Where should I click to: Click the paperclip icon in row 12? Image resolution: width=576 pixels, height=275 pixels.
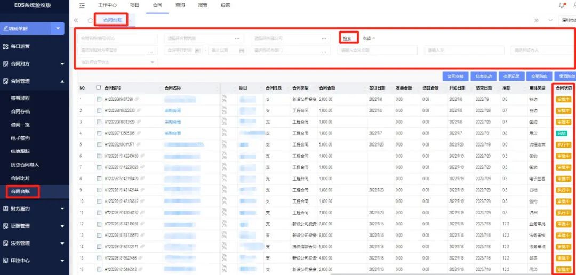click(x=142, y=224)
